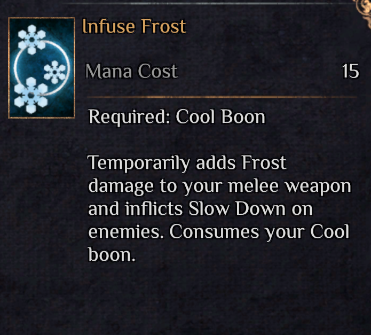
Task: Select the "Infuse Frost" skill title
Action: click(134, 26)
